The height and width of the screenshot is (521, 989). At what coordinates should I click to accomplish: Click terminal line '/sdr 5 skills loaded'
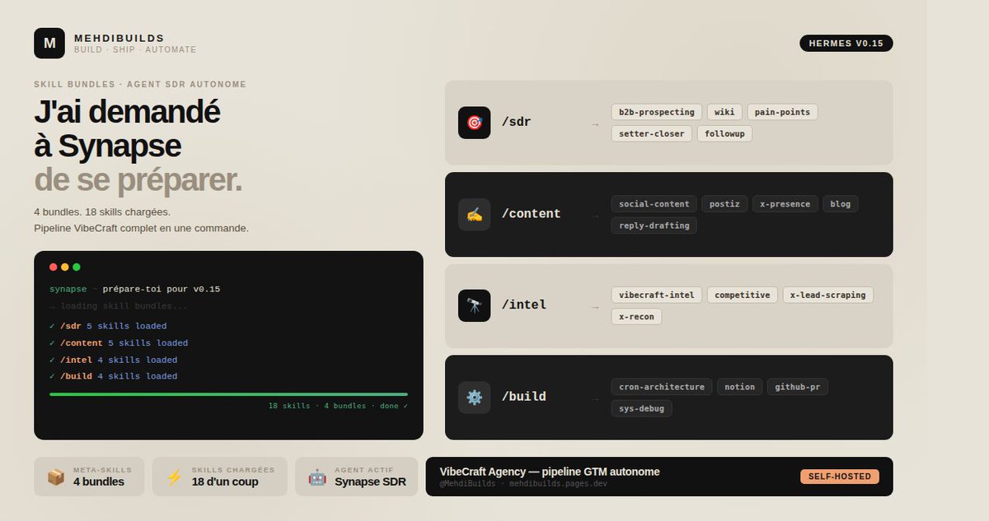(108, 326)
